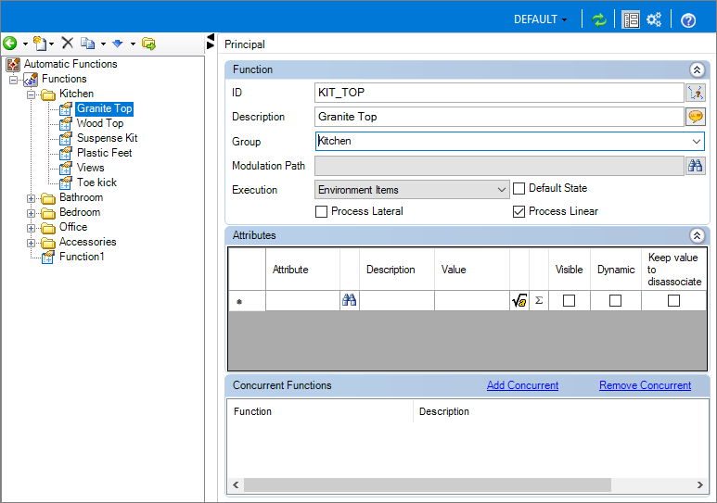Toggle the Default State checkbox
This screenshot has height=503, width=717.
(519, 188)
